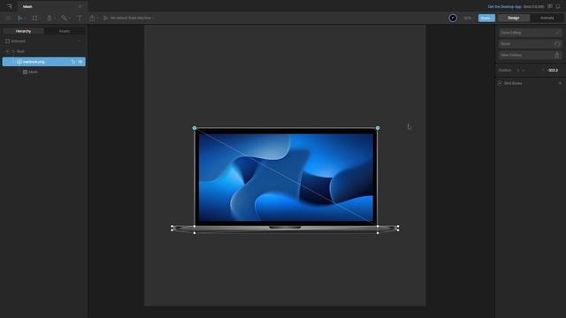This screenshot has width=566, height=318.
Task: Open Artboard tool options dropdown arrow
Action: click(x=40, y=19)
